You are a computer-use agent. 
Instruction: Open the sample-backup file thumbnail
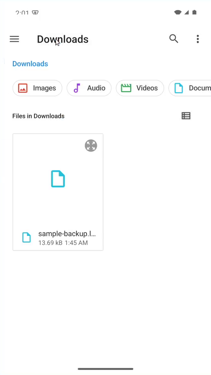(58, 179)
